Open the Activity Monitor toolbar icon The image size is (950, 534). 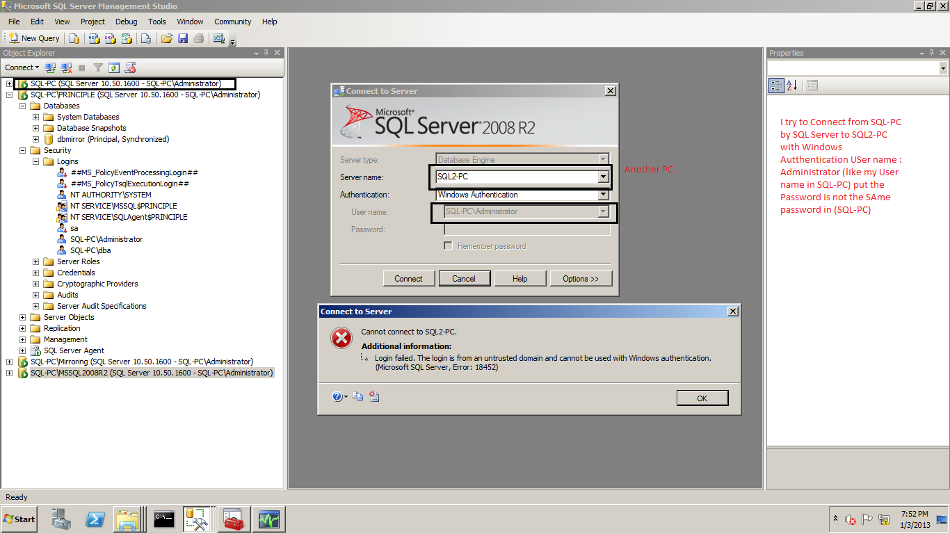click(219, 38)
